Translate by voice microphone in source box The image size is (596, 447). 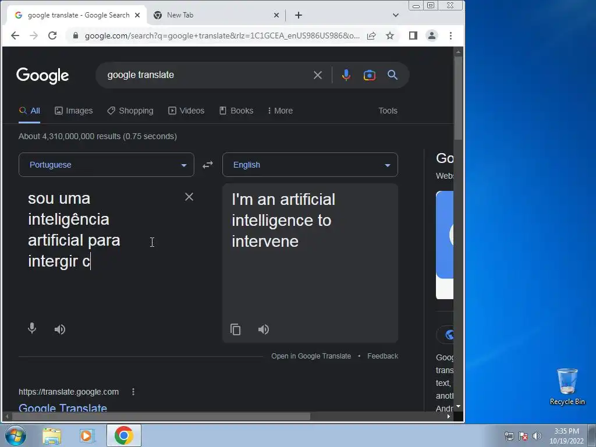pos(33,328)
